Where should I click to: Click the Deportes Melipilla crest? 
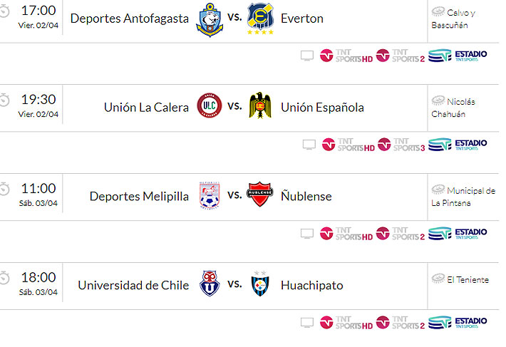click(210, 195)
